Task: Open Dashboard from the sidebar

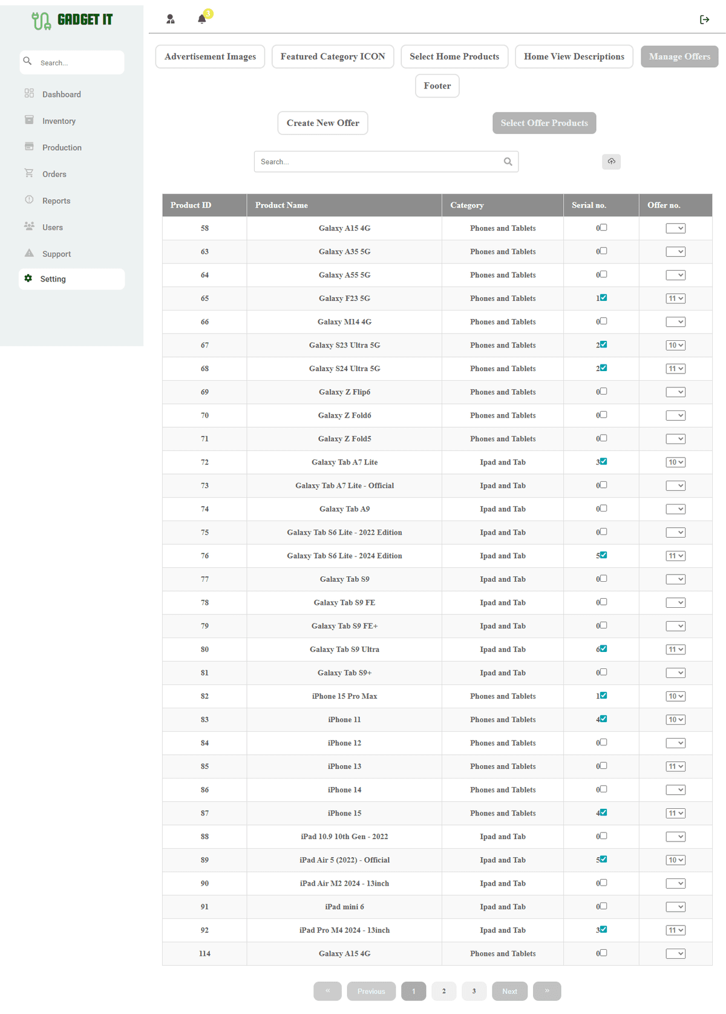Action: (61, 94)
